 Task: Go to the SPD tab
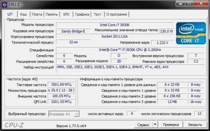pyautogui.click(x=66, y=14)
